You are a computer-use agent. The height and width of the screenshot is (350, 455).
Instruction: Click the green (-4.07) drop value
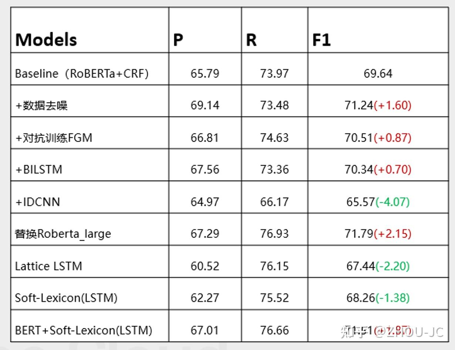click(392, 202)
